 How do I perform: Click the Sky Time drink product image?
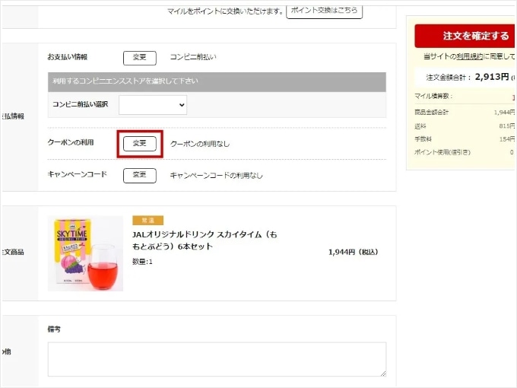tap(85, 253)
